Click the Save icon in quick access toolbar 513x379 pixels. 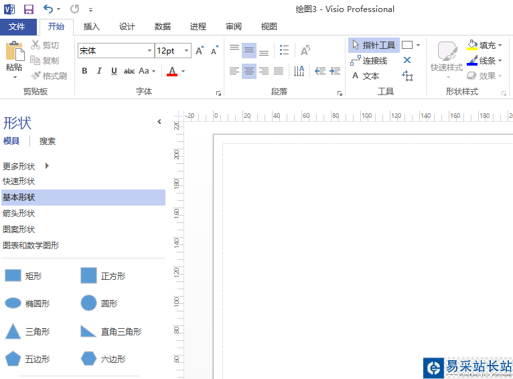[29, 9]
